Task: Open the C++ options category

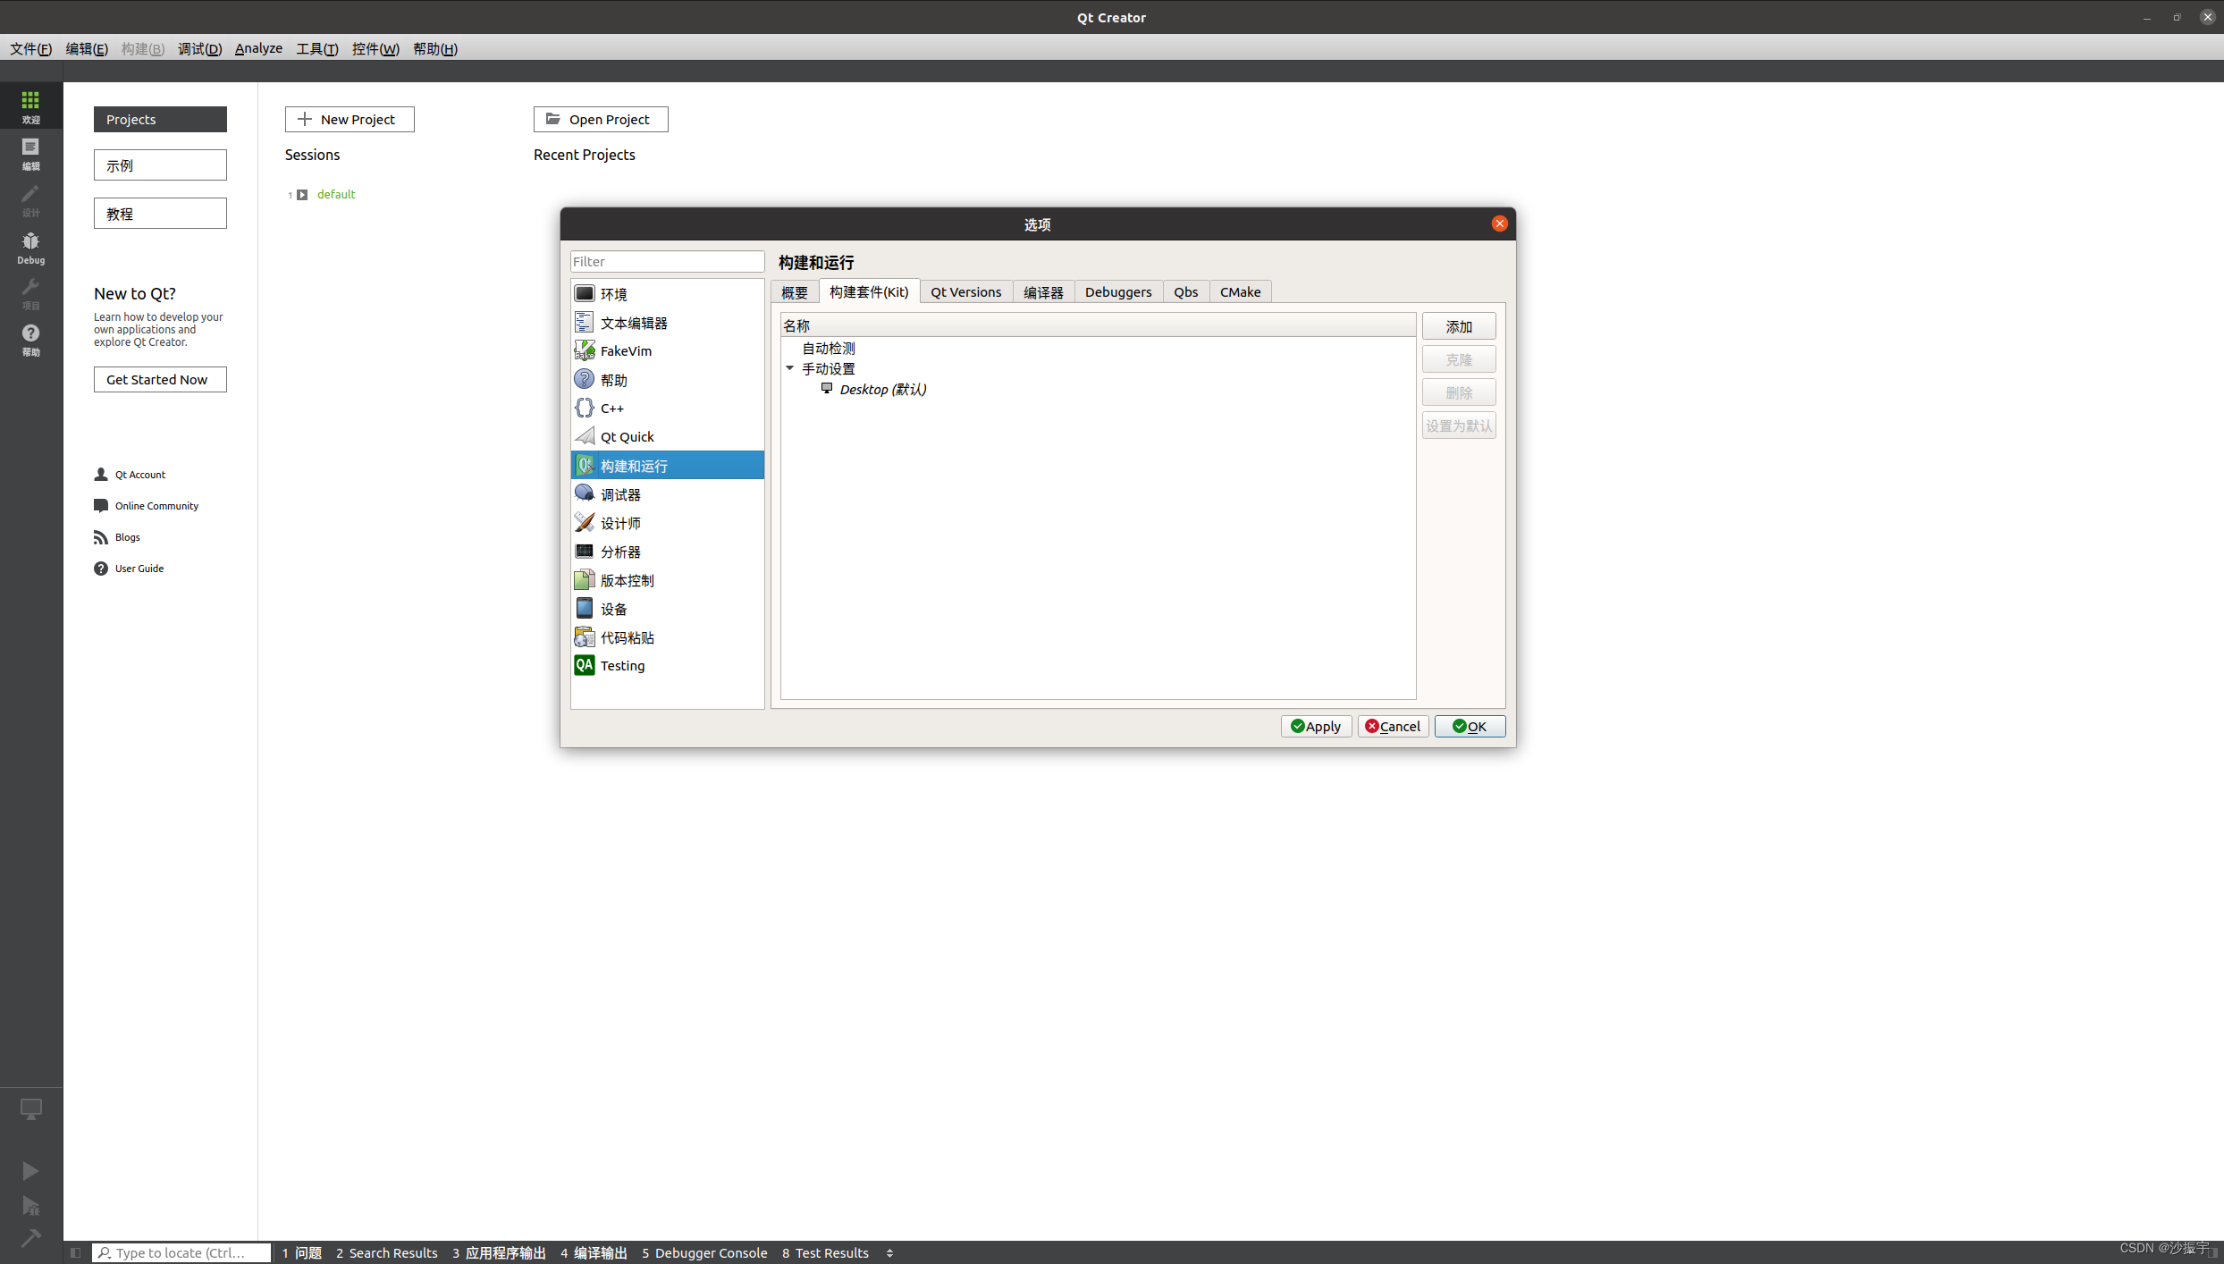Action: (x=611, y=409)
